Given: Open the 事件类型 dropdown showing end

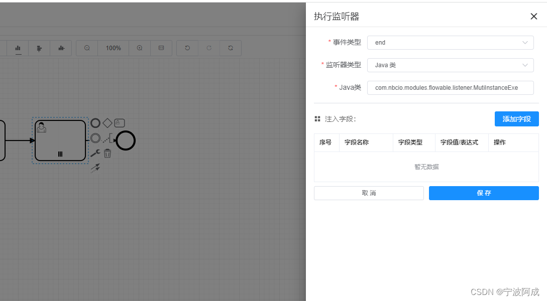Looking at the screenshot, I should [x=450, y=43].
